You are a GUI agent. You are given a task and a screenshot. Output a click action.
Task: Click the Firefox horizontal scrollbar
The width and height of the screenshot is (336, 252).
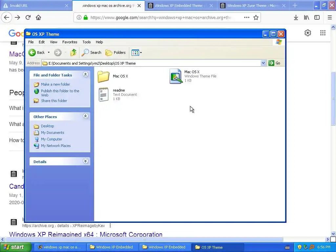pyautogui.click(x=144, y=239)
